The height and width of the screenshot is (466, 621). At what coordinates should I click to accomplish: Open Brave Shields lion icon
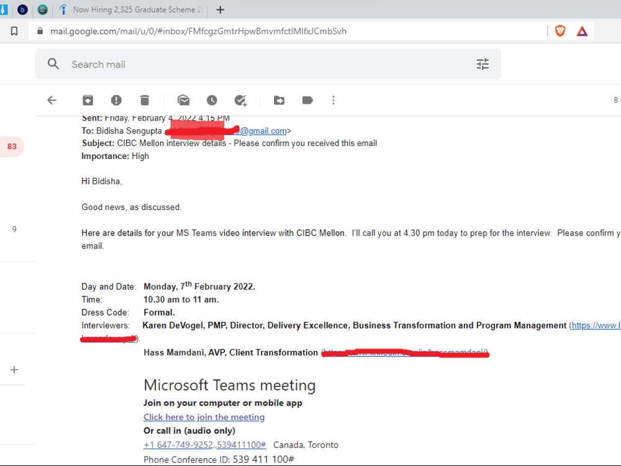pyautogui.click(x=560, y=31)
